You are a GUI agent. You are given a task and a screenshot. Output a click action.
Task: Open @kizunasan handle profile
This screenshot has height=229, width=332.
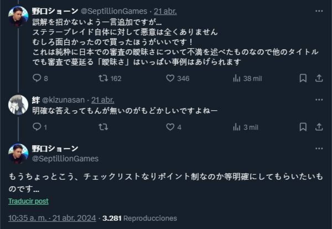(63, 100)
